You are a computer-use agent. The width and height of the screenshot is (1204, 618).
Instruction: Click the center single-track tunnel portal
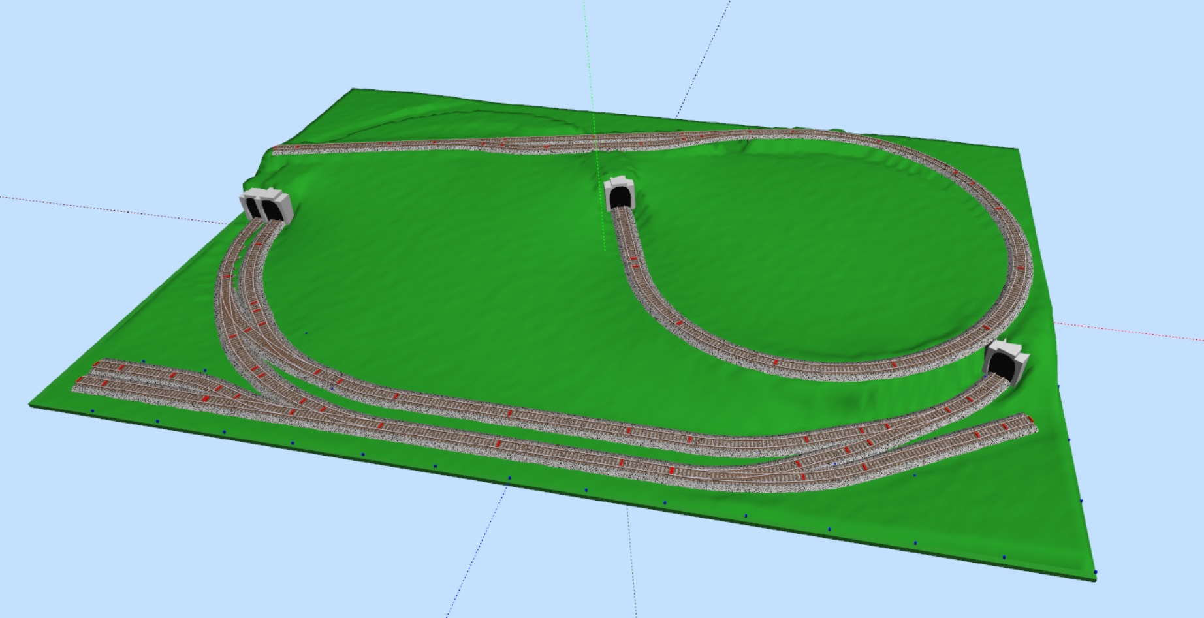click(x=619, y=193)
